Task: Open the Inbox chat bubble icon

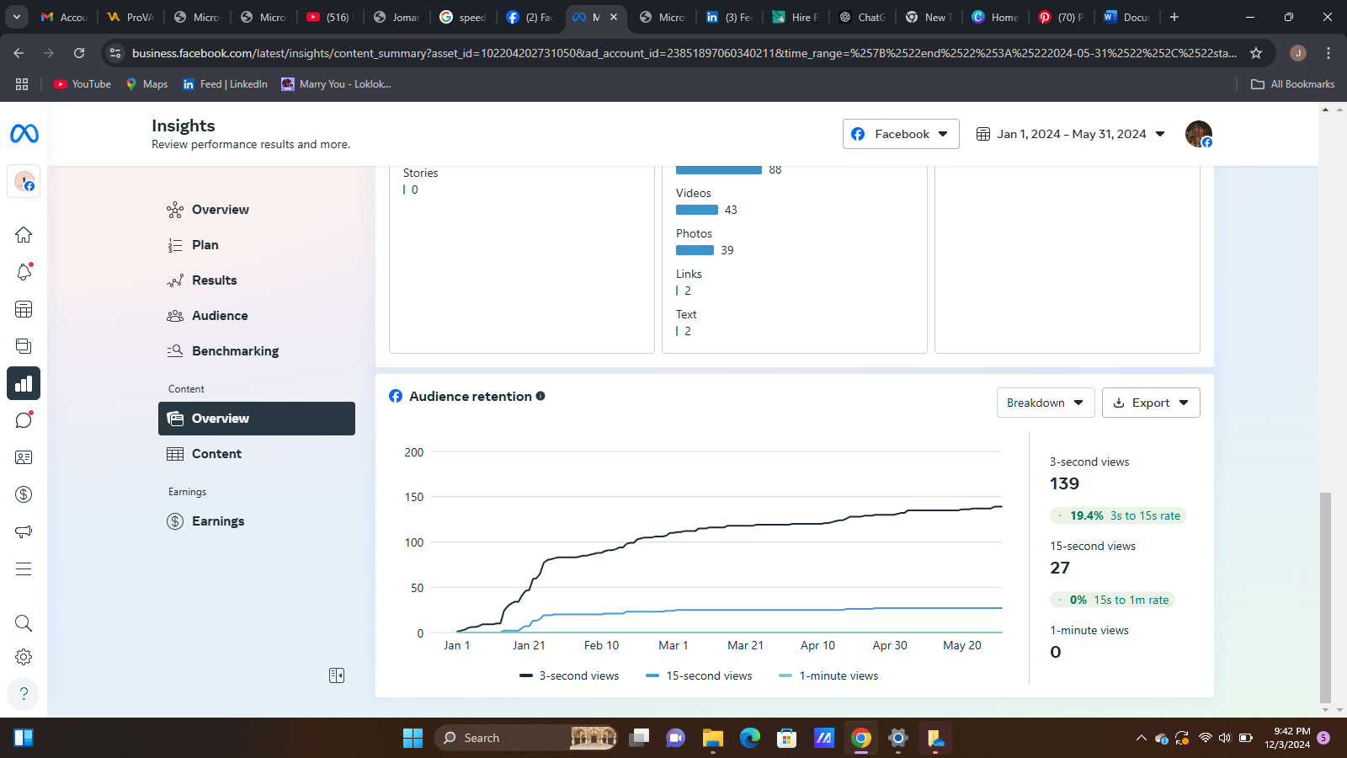Action: point(24,420)
